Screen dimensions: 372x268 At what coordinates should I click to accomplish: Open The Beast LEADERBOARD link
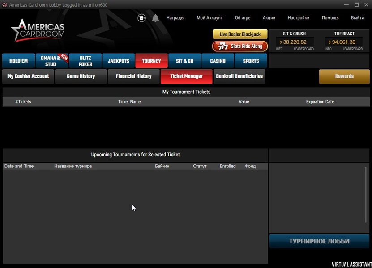point(353,49)
